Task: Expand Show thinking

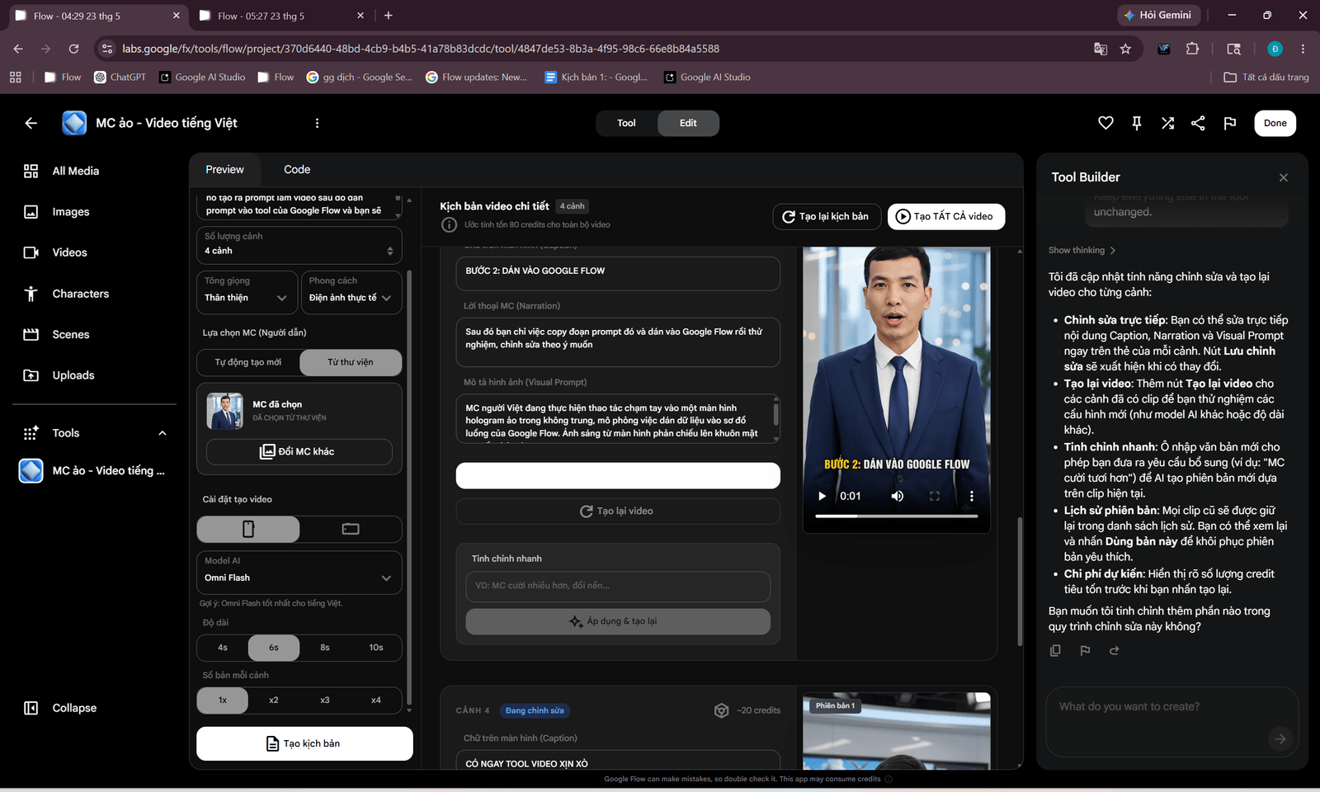Action: [1082, 250]
